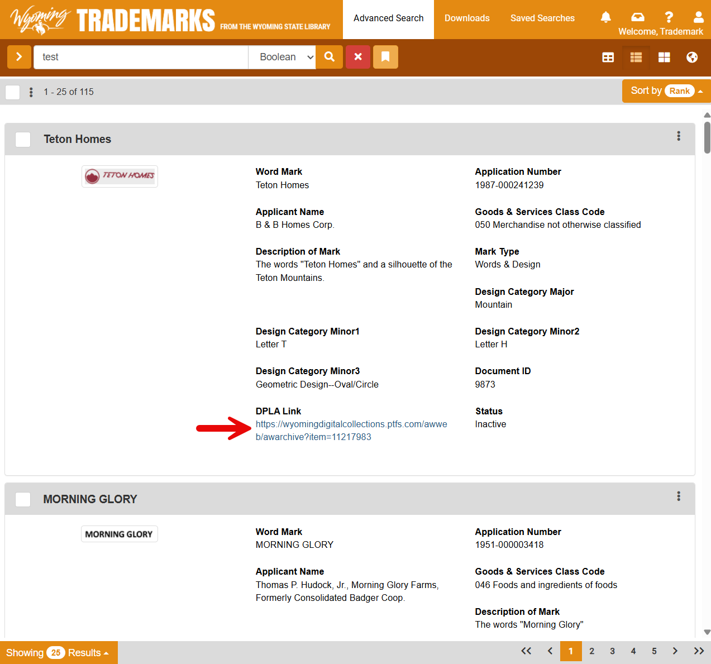Image resolution: width=711 pixels, height=664 pixels.
Task: Open the Teton Homes DPLA link
Action: pos(351,431)
